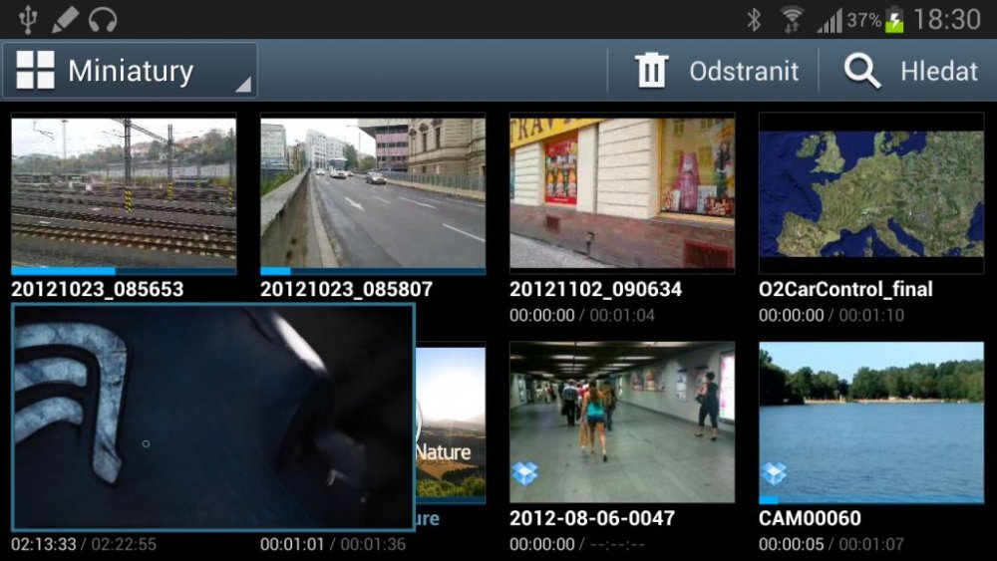Screen dimensions: 997x561
Task: Open the railway tracks video thumbnail
Action: coord(124,191)
